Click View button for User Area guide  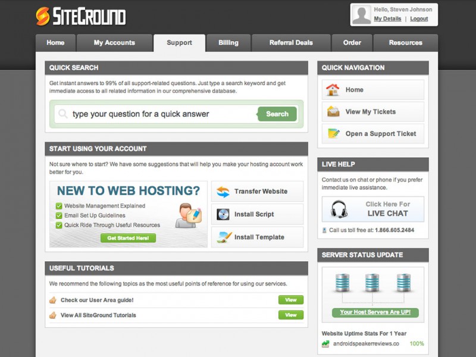pyautogui.click(x=291, y=300)
